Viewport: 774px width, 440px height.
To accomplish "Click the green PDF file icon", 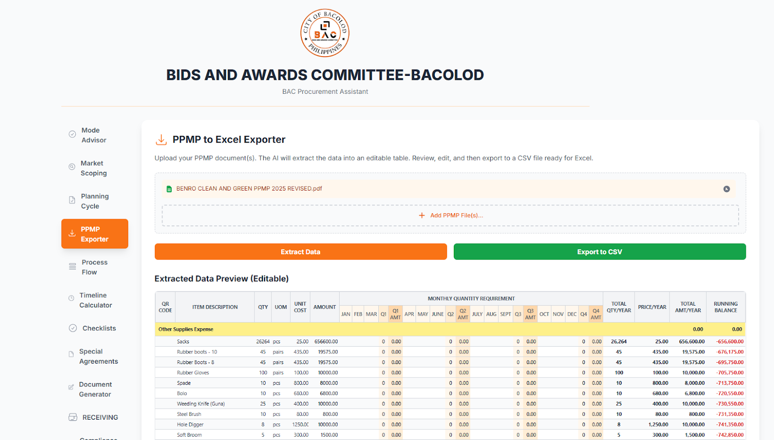I will coord(169,189).
